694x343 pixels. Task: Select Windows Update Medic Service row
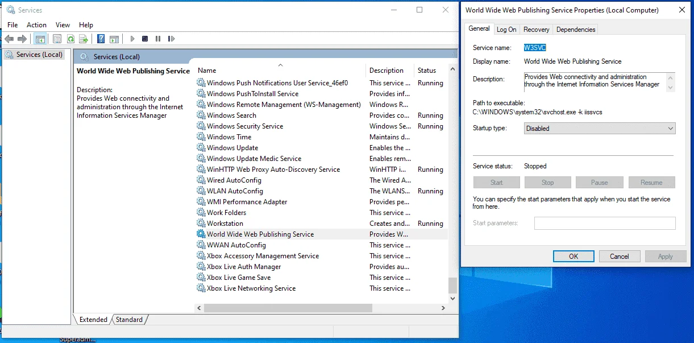pyautogui.click(x=322, y=159)
